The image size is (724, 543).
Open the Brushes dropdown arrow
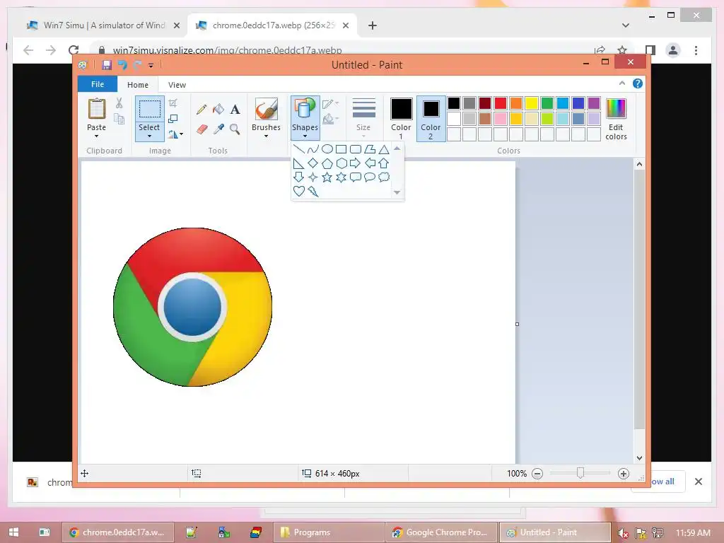point(266,136)
